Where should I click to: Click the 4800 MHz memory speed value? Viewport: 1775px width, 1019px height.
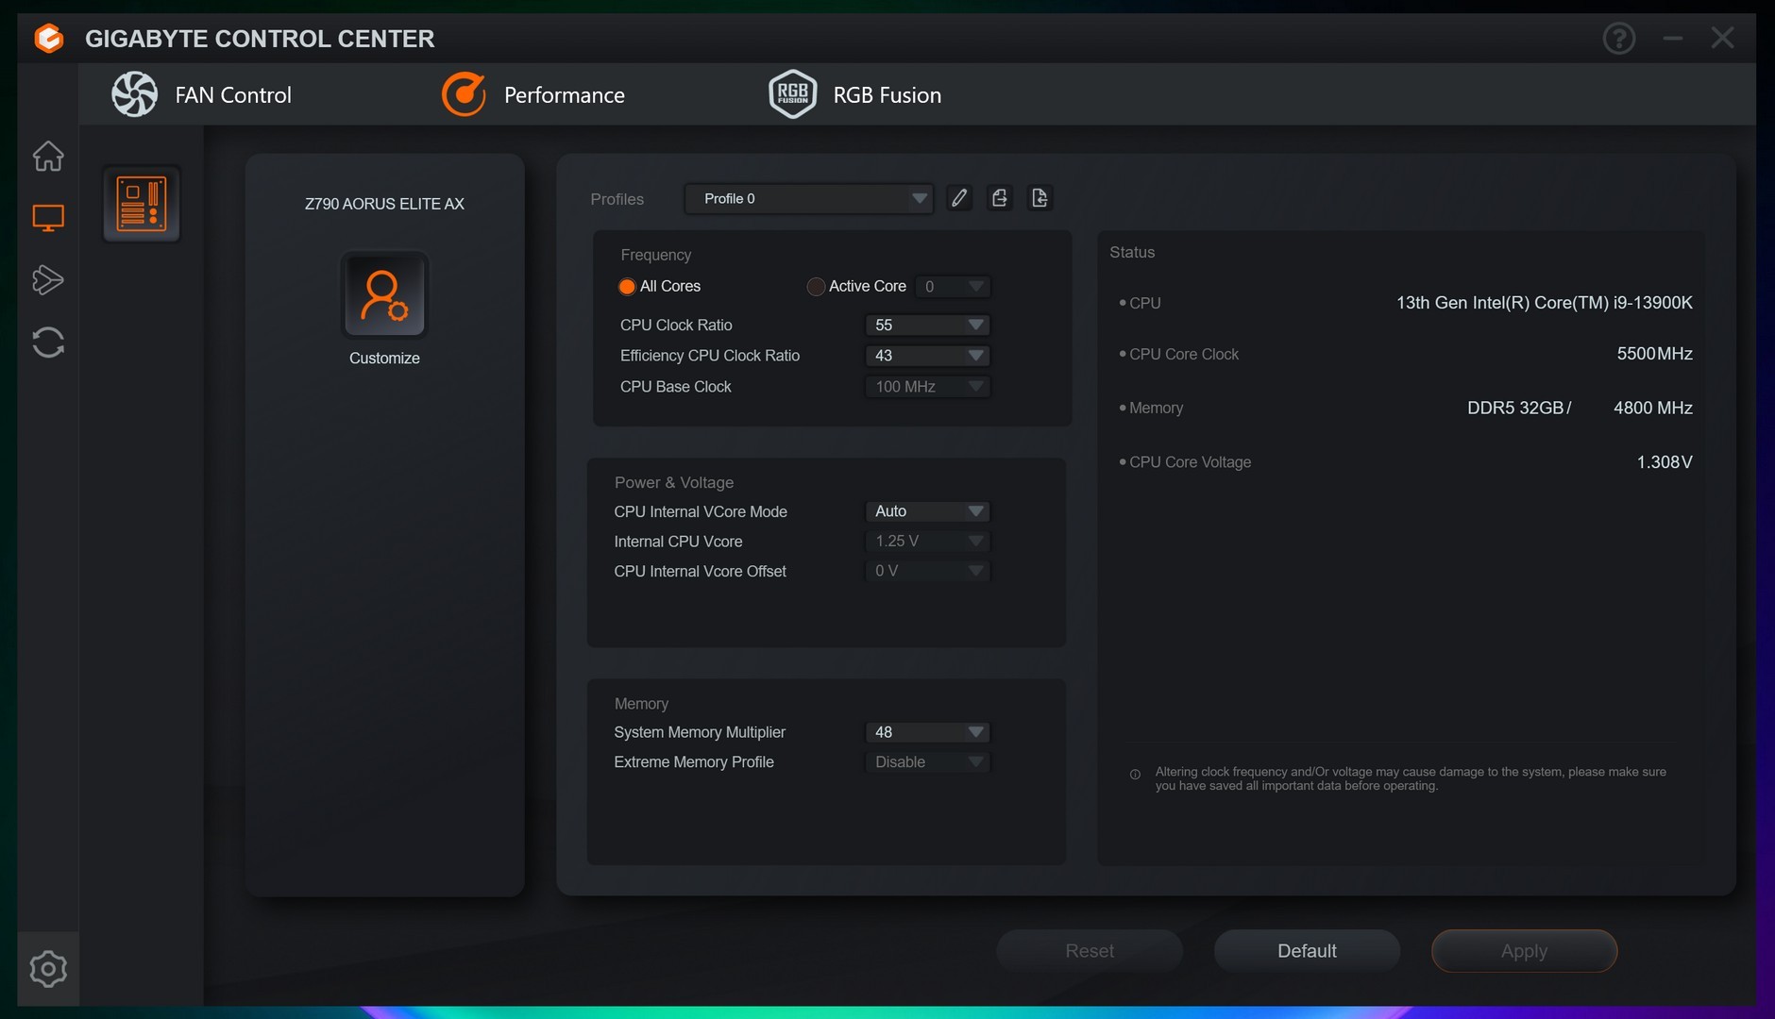coord(1653,408)
